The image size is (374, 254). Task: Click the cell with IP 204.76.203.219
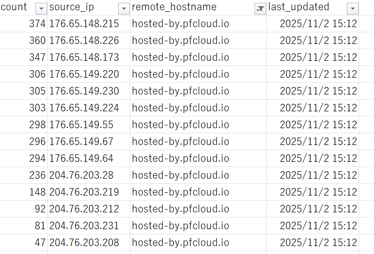coord(84,192)
